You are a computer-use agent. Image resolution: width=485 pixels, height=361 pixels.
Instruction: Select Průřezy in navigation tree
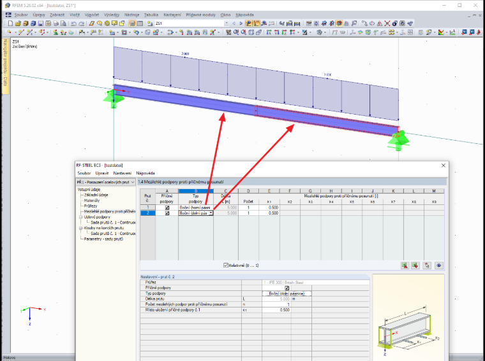point(91,206)
